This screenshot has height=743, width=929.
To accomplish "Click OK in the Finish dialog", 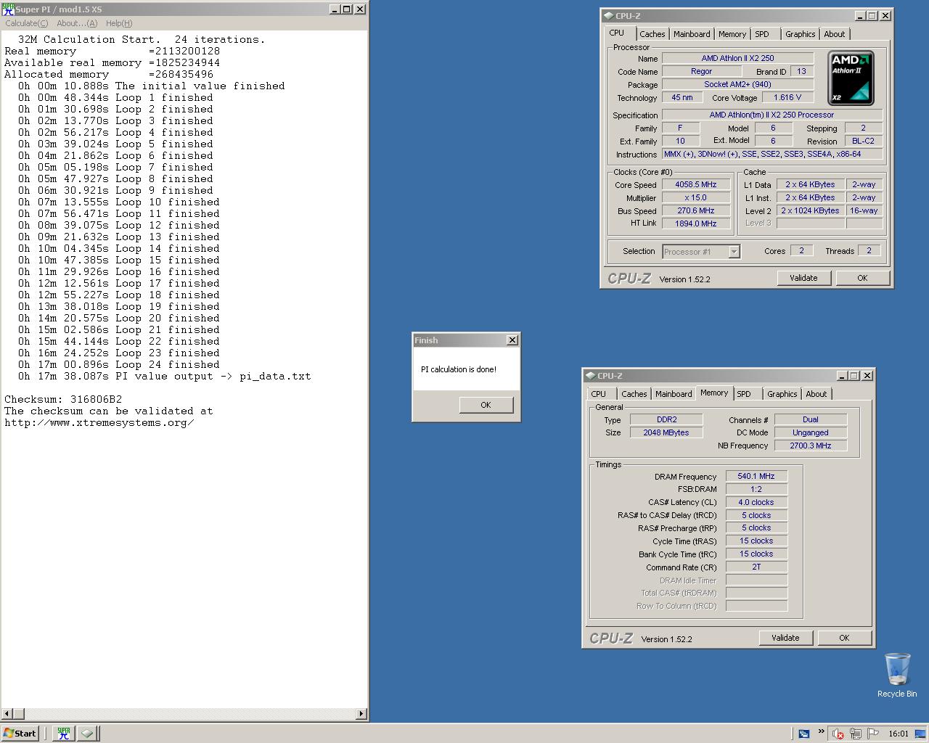I will tap(486, 405).
